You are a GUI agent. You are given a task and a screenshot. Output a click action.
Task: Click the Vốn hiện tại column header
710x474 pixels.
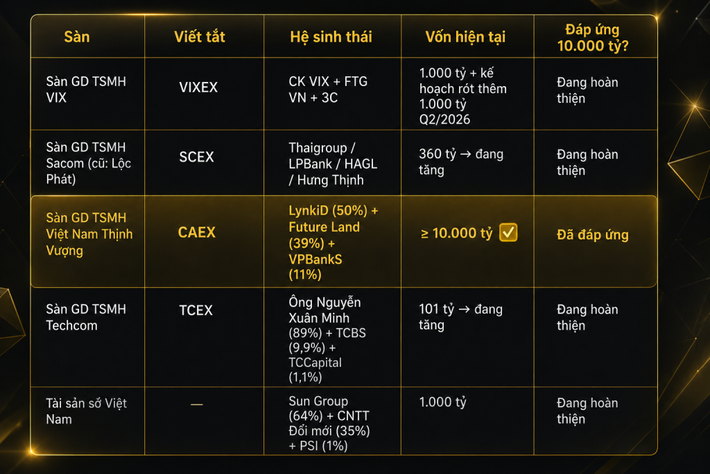465,37
